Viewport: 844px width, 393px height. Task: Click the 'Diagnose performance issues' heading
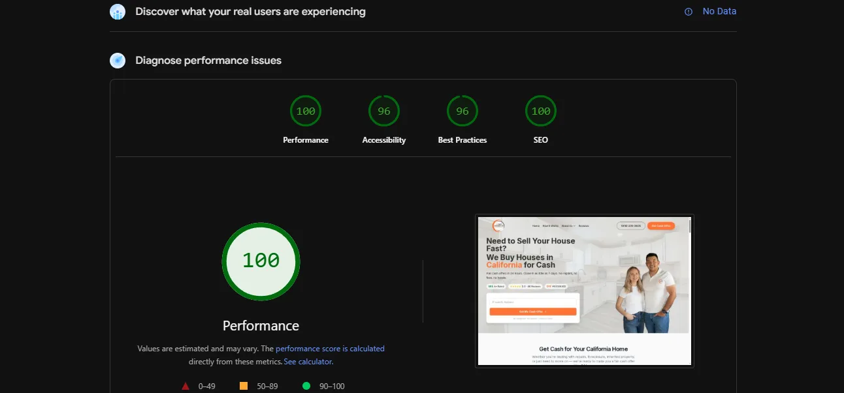208,61
